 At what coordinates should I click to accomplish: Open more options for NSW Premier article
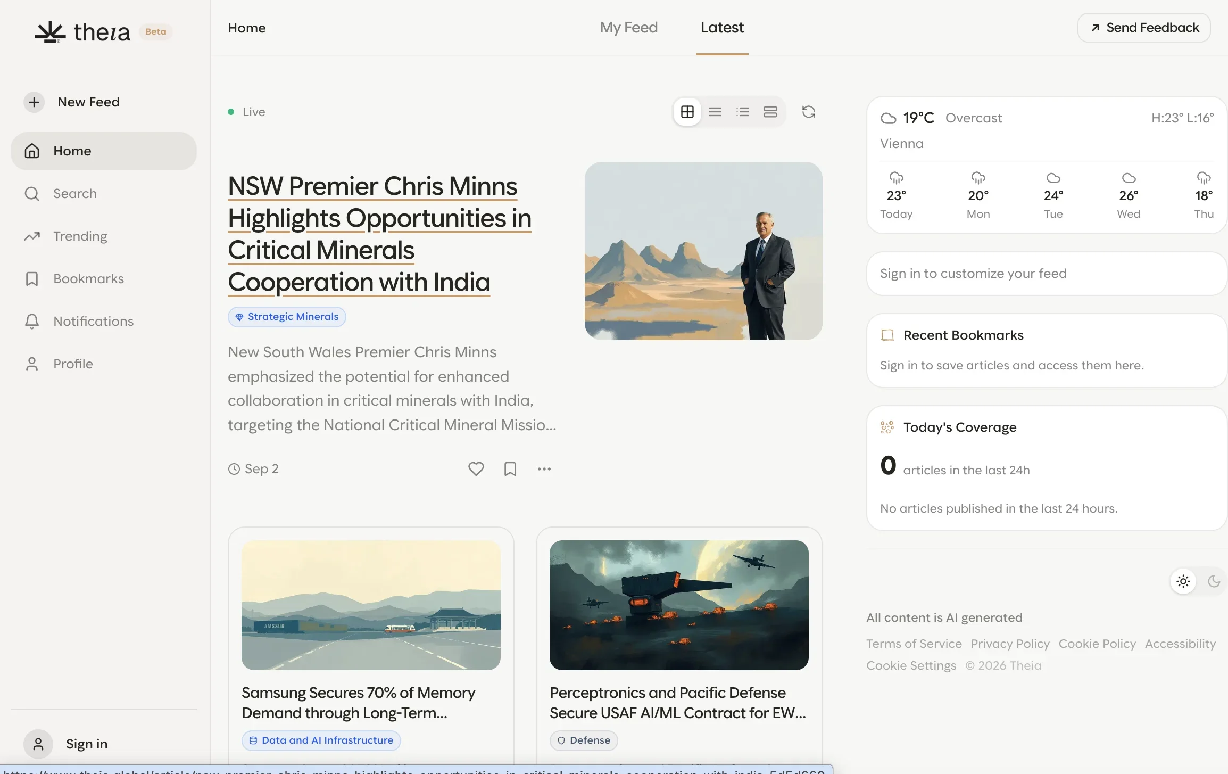544,469
